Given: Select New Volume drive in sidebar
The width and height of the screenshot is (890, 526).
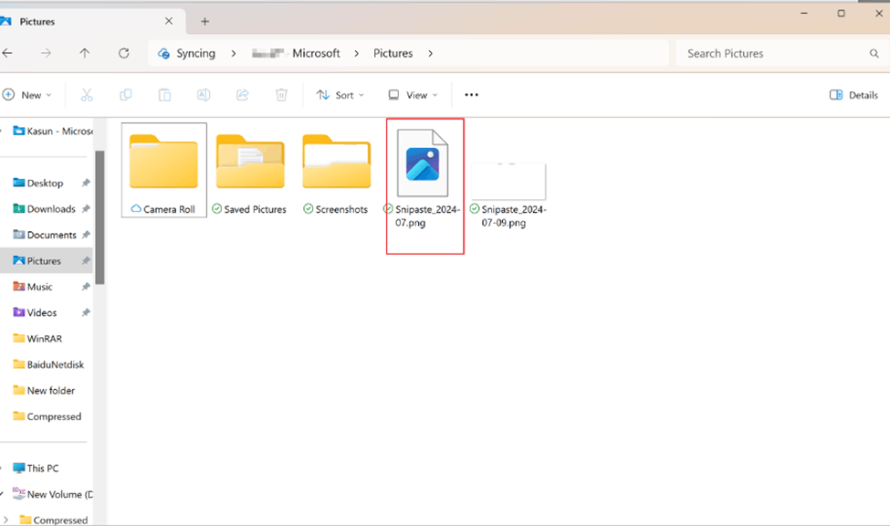Looking at the screenshot, I should [x=52, y=495].
